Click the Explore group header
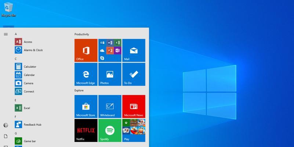294x147 pixels. [x=79, y=90]
